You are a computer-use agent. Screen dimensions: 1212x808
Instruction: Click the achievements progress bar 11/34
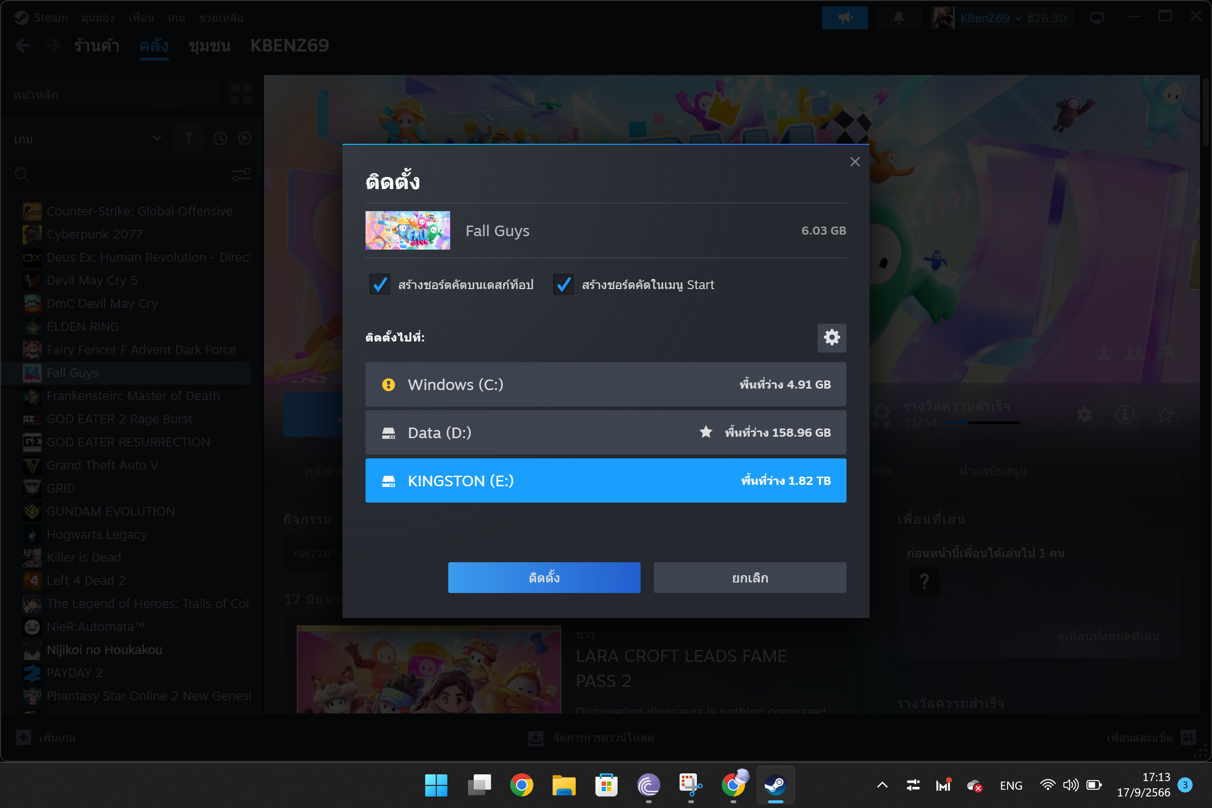982,423
